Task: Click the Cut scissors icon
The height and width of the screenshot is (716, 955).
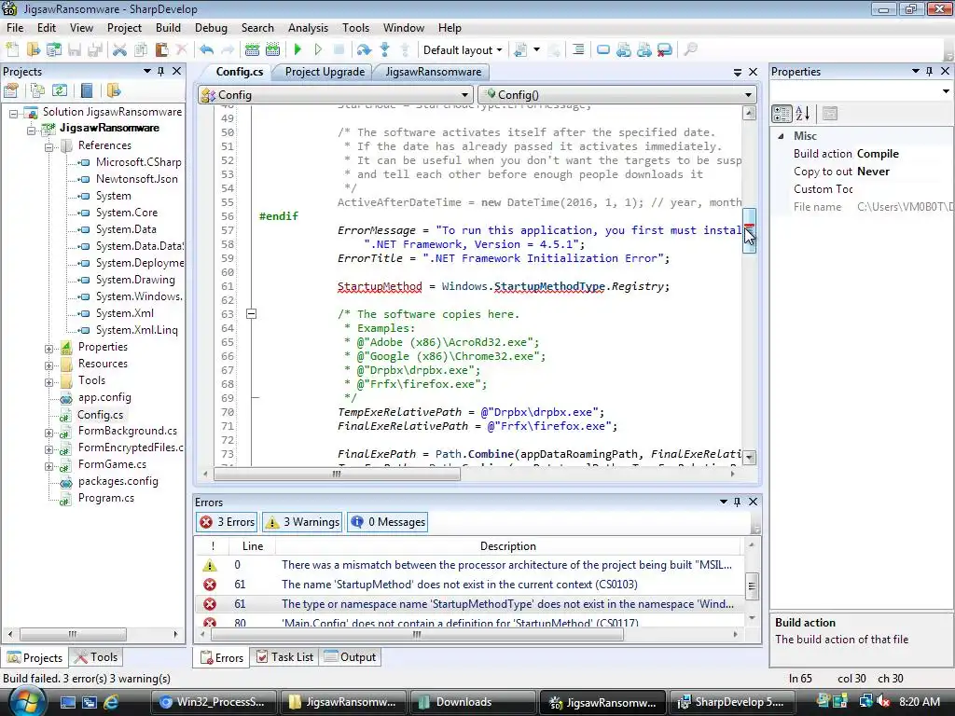Action: (120, 49)
